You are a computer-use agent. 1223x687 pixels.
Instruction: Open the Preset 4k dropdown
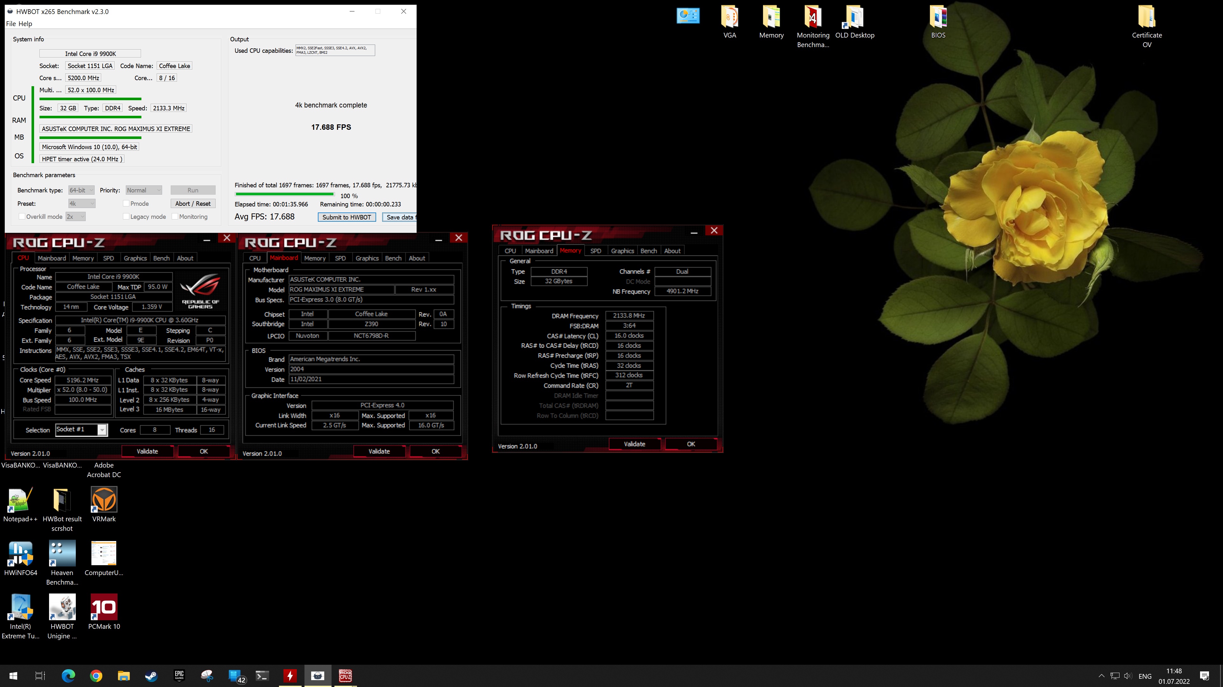pos(82,204)
